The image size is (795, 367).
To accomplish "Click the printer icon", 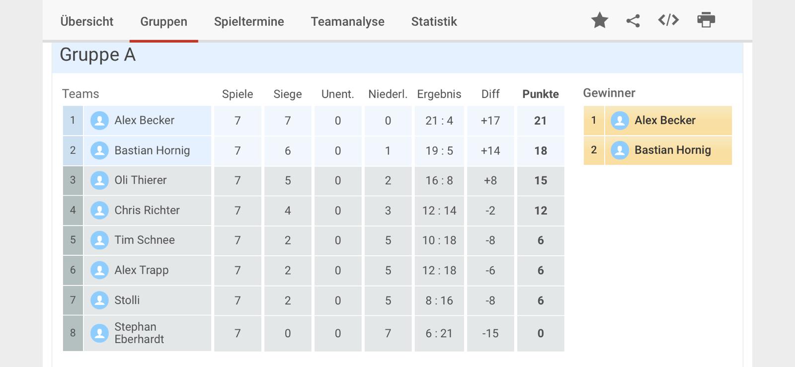I will pyautogui.click(x=706, y=20).
